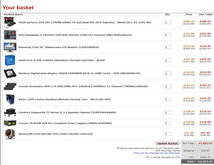
Task: Click the Creative Gigaworks speaker thumbnail
Action: tap(10, 112)
